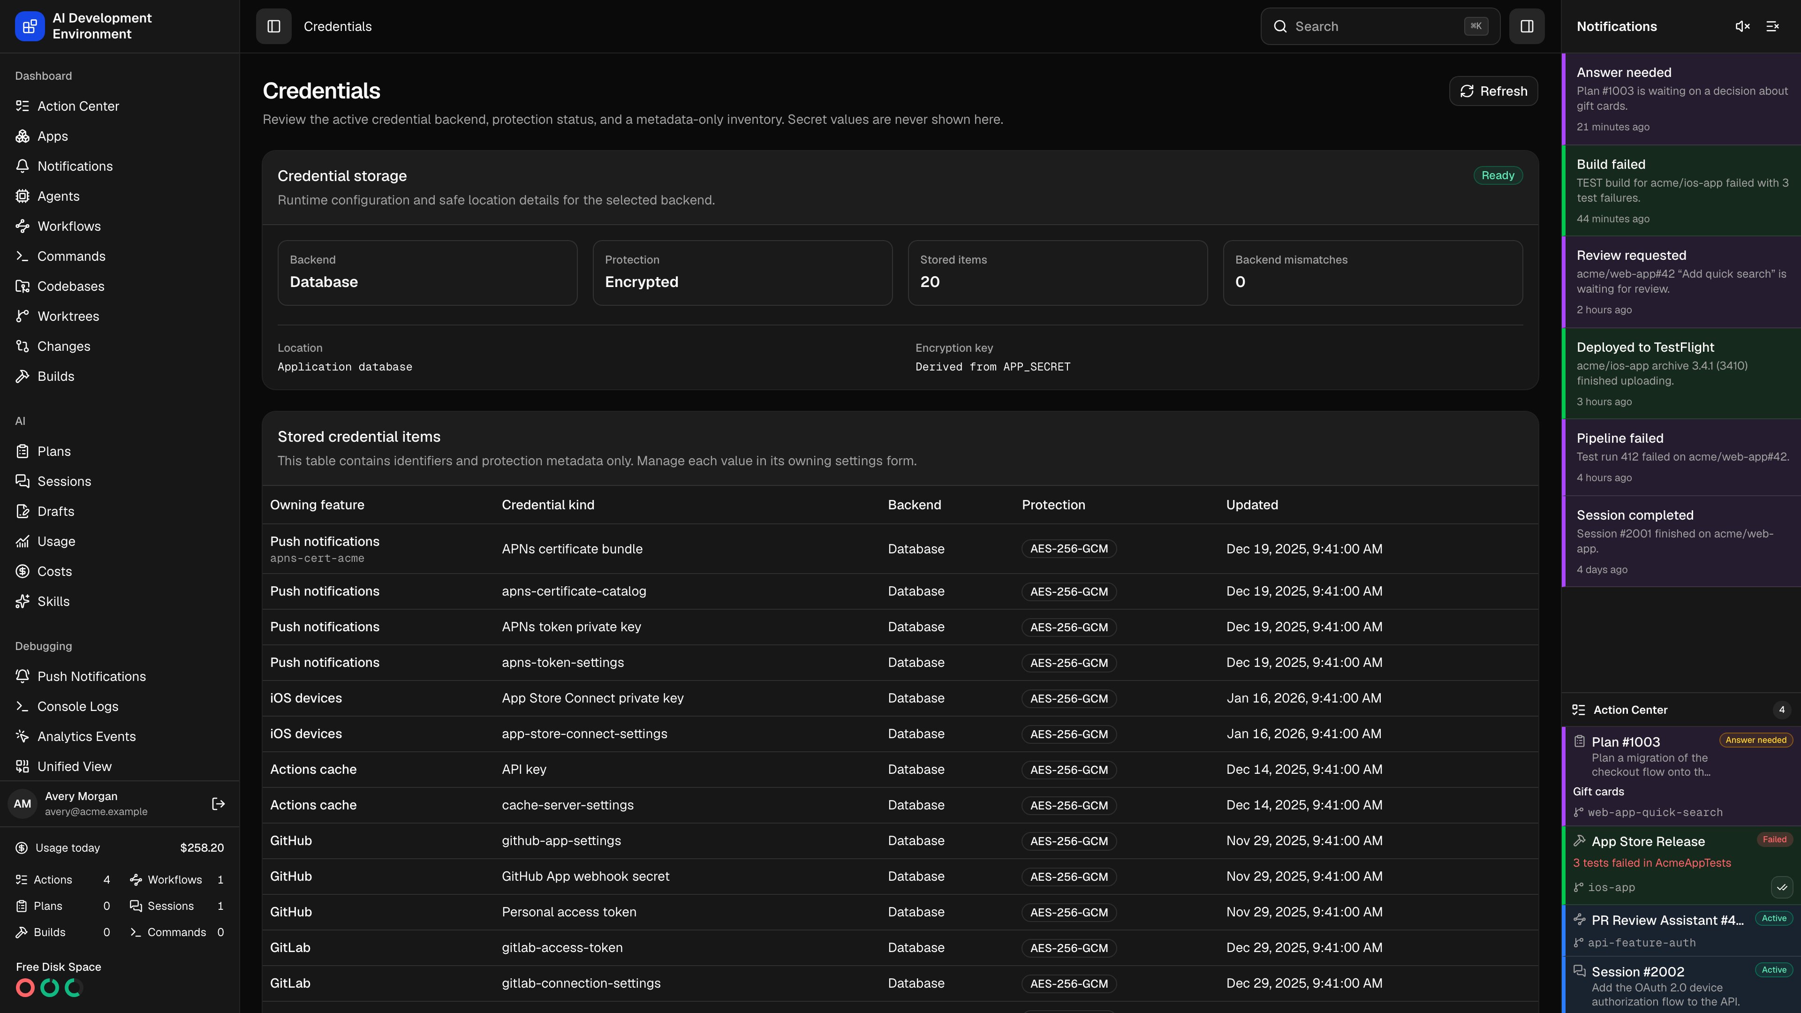Toggle the right panel icon beside search
The width and height of the screenshot is (1801, 1013).
(1526, 27)
